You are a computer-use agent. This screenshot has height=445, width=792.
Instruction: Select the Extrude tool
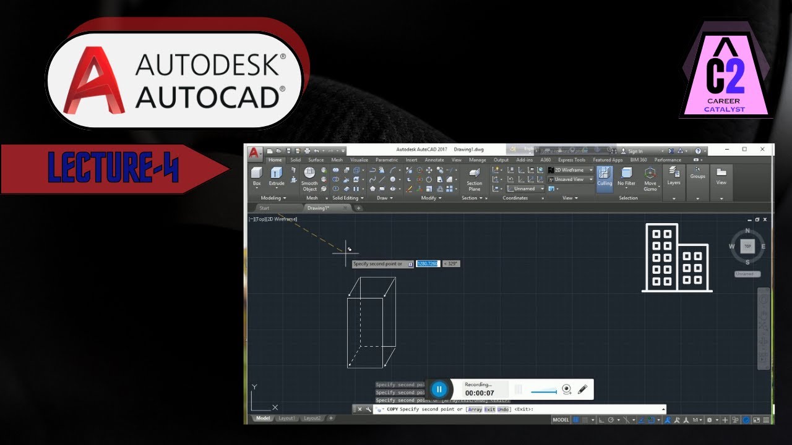coord(277,176)
